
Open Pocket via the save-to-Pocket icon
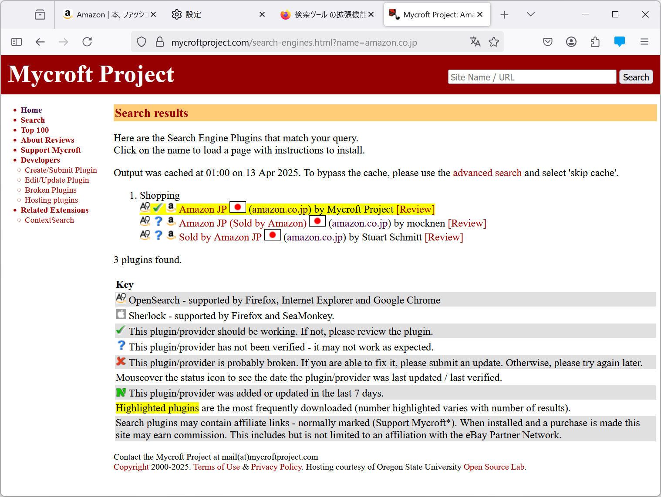pos(547,42)
